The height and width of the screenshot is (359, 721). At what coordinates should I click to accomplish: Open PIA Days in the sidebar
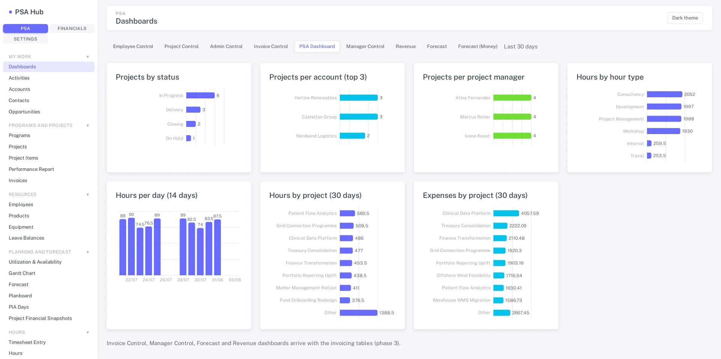tap(49, 307)
